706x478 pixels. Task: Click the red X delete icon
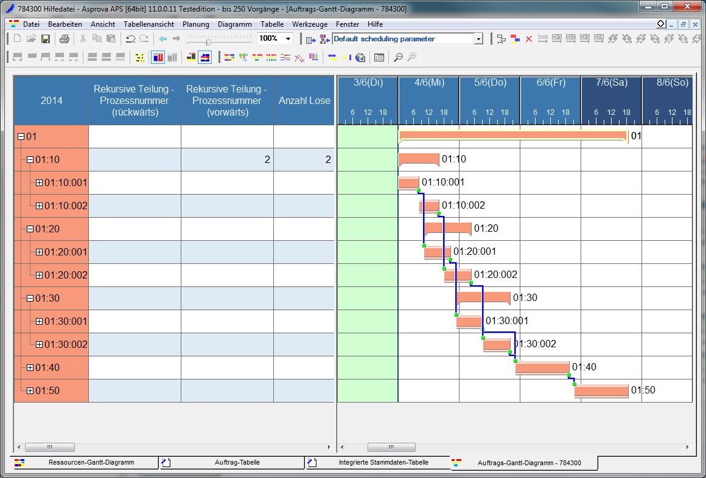click(528, 39)
